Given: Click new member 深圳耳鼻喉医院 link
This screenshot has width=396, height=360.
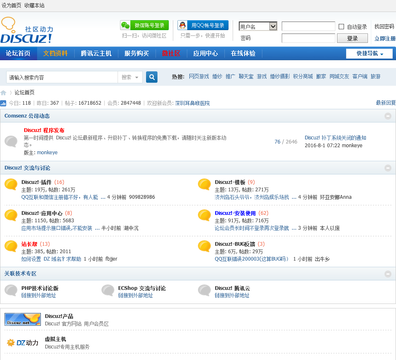Looking at the screenshot, I should point(193,103).
